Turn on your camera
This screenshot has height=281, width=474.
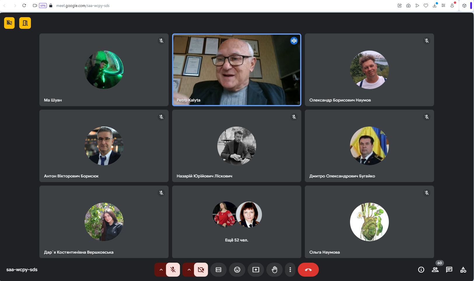click(x=201, y=270)
